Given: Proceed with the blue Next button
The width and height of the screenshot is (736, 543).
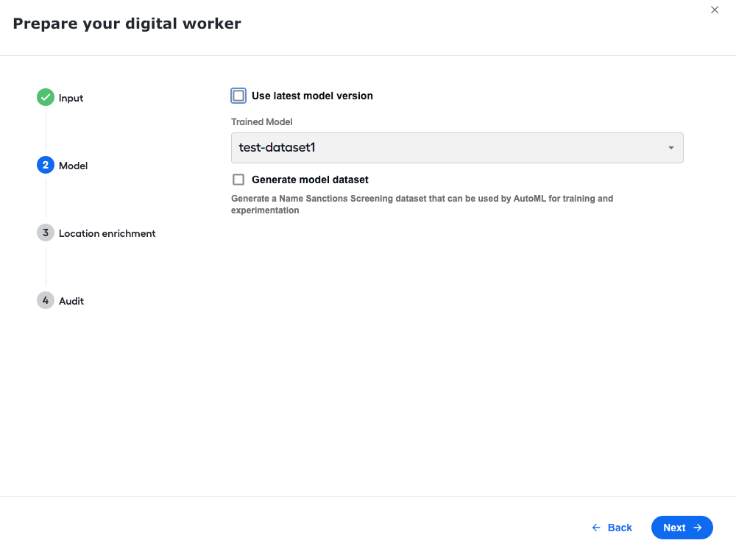Looking at the screenshot, I should (x=682, y=528).
